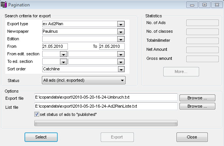Click Browse next to Export file
This screenshot has height=146, width=224.
click(x=197, y=98)
